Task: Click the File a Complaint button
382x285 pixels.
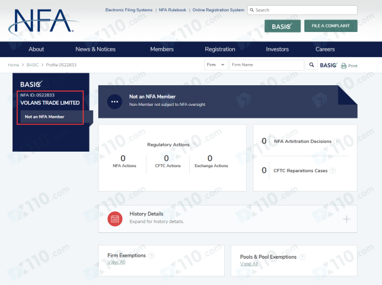Action: pos(331,26)
